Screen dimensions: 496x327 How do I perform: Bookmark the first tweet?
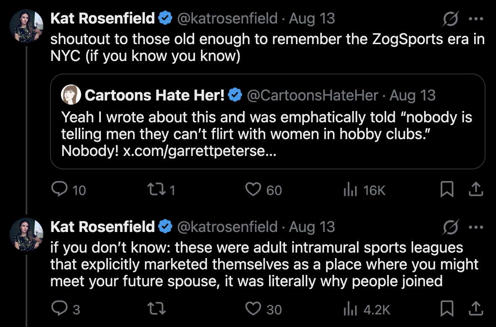pyautogui.click(x=447, y=190)
